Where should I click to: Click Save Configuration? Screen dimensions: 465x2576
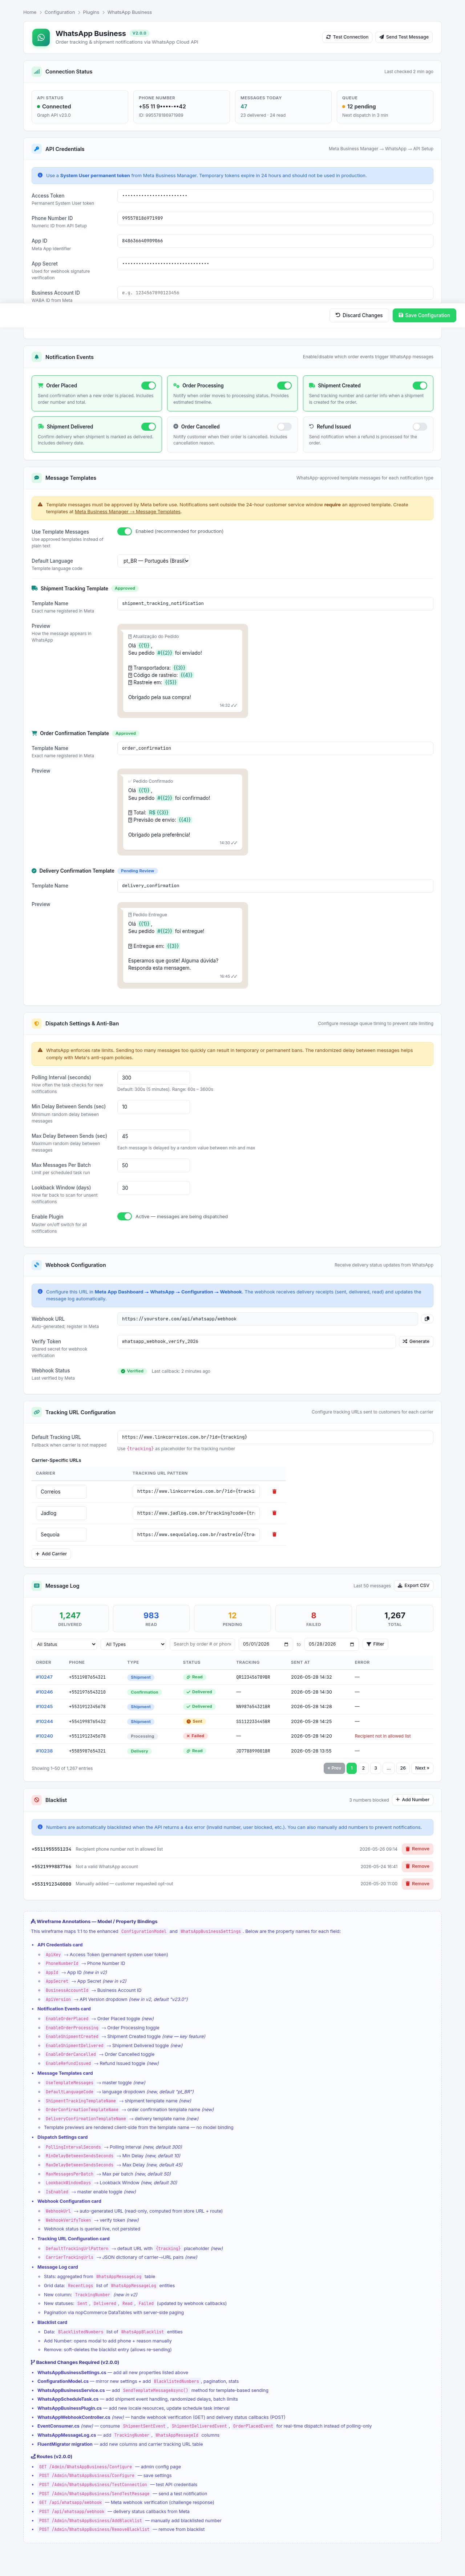[x=424, y=315]
